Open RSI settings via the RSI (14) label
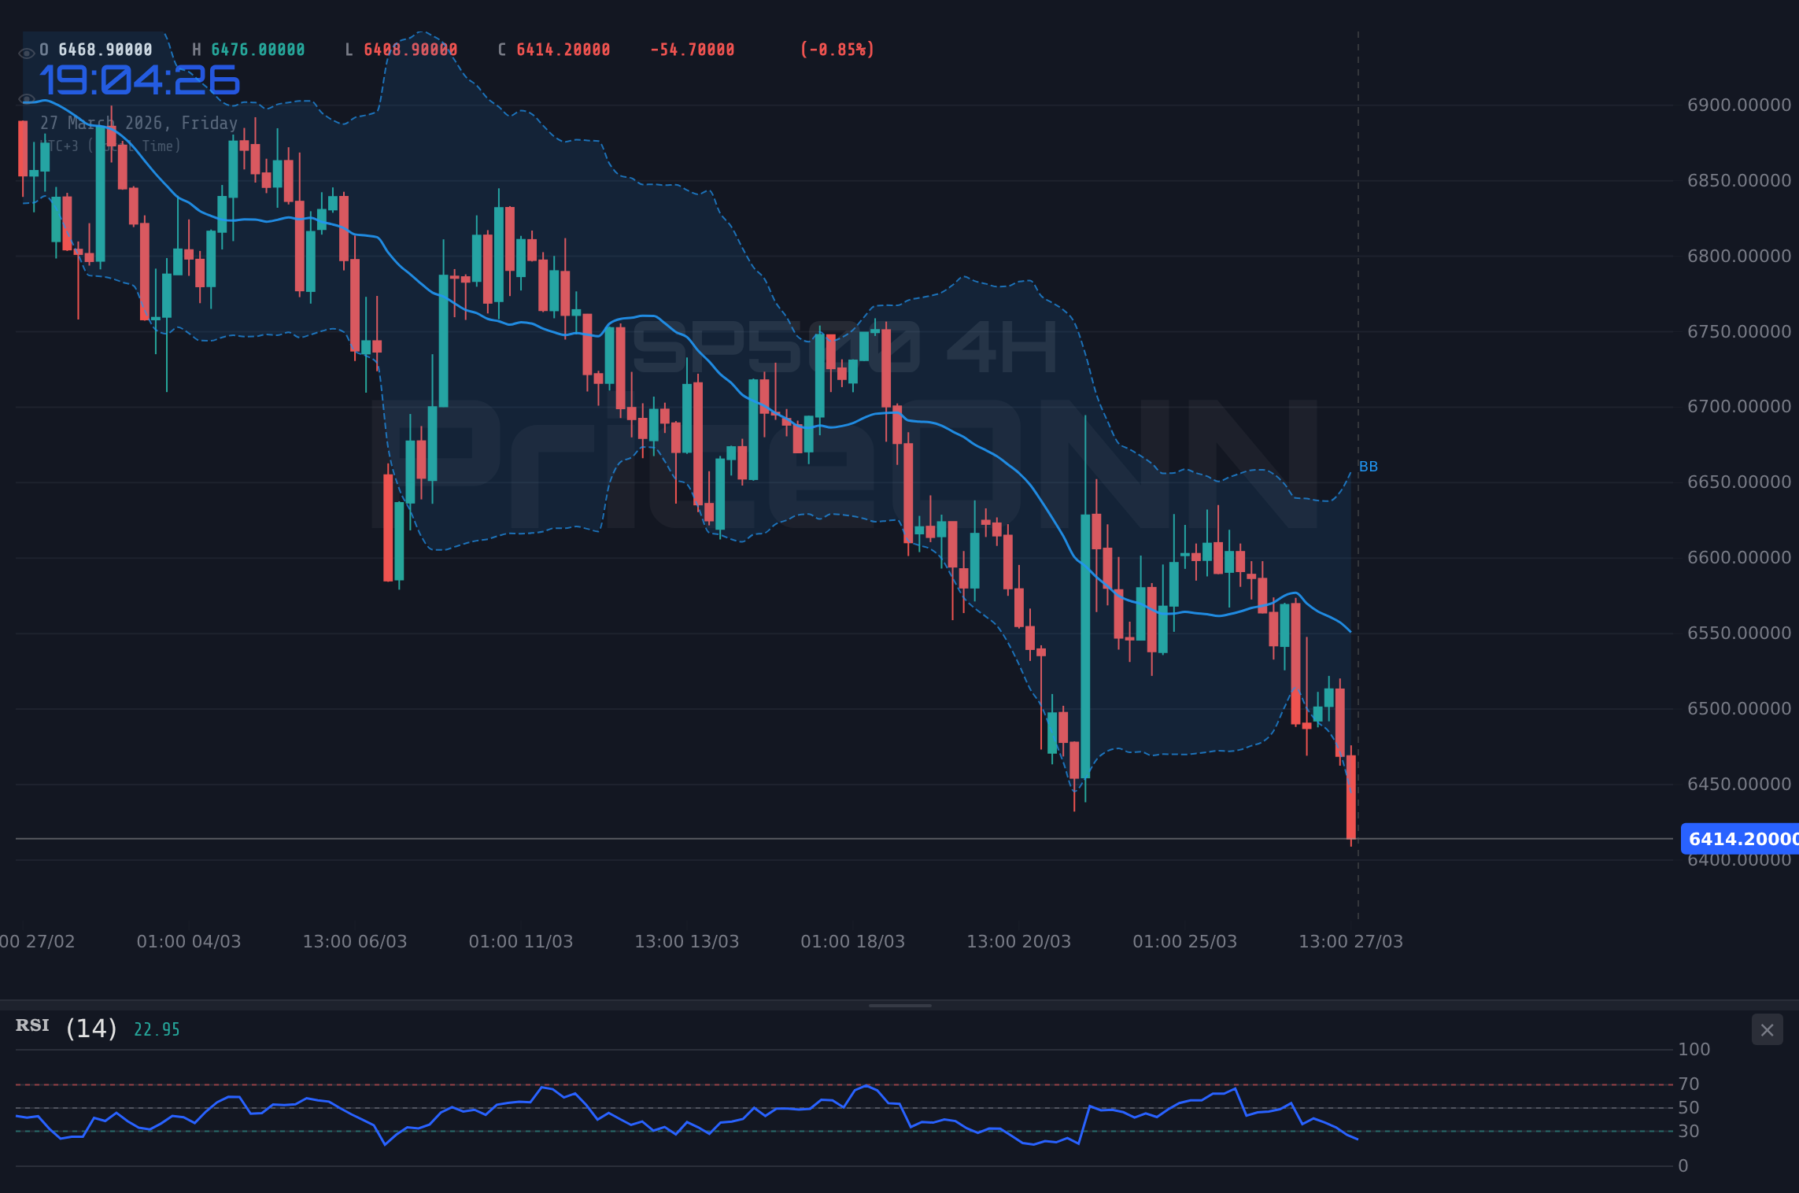The image size is (1799, 1193). click(x=63, y=1027)
